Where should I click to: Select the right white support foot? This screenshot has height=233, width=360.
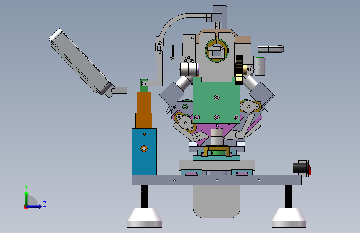coord(289,218)
